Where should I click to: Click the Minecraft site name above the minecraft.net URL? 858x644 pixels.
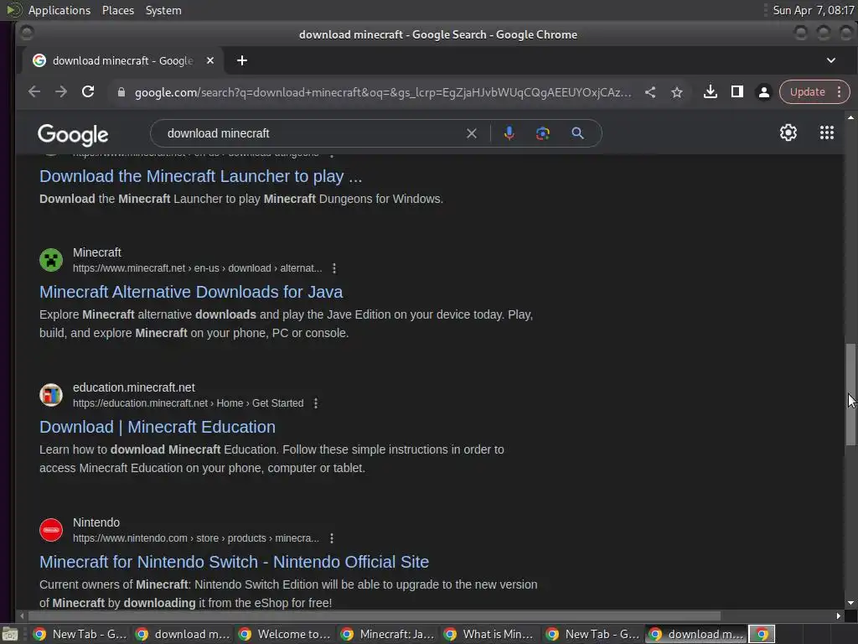click(x=97, y=252)
